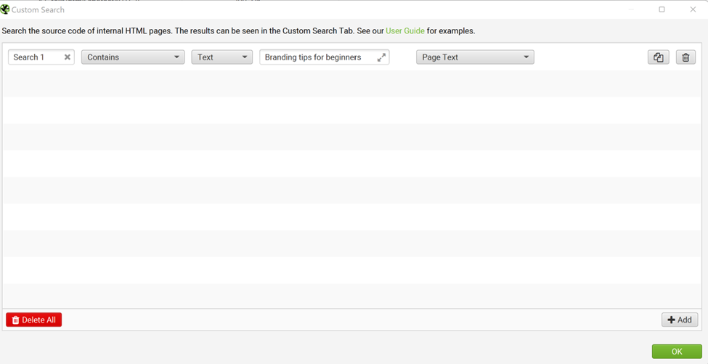Confirm with the green OK button
This screenshot has height=364, width=708.
(677, 352)
